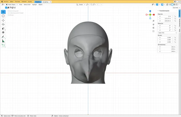Select the Measure tool
The image size is (181, 117).
(x=3, y=41)
